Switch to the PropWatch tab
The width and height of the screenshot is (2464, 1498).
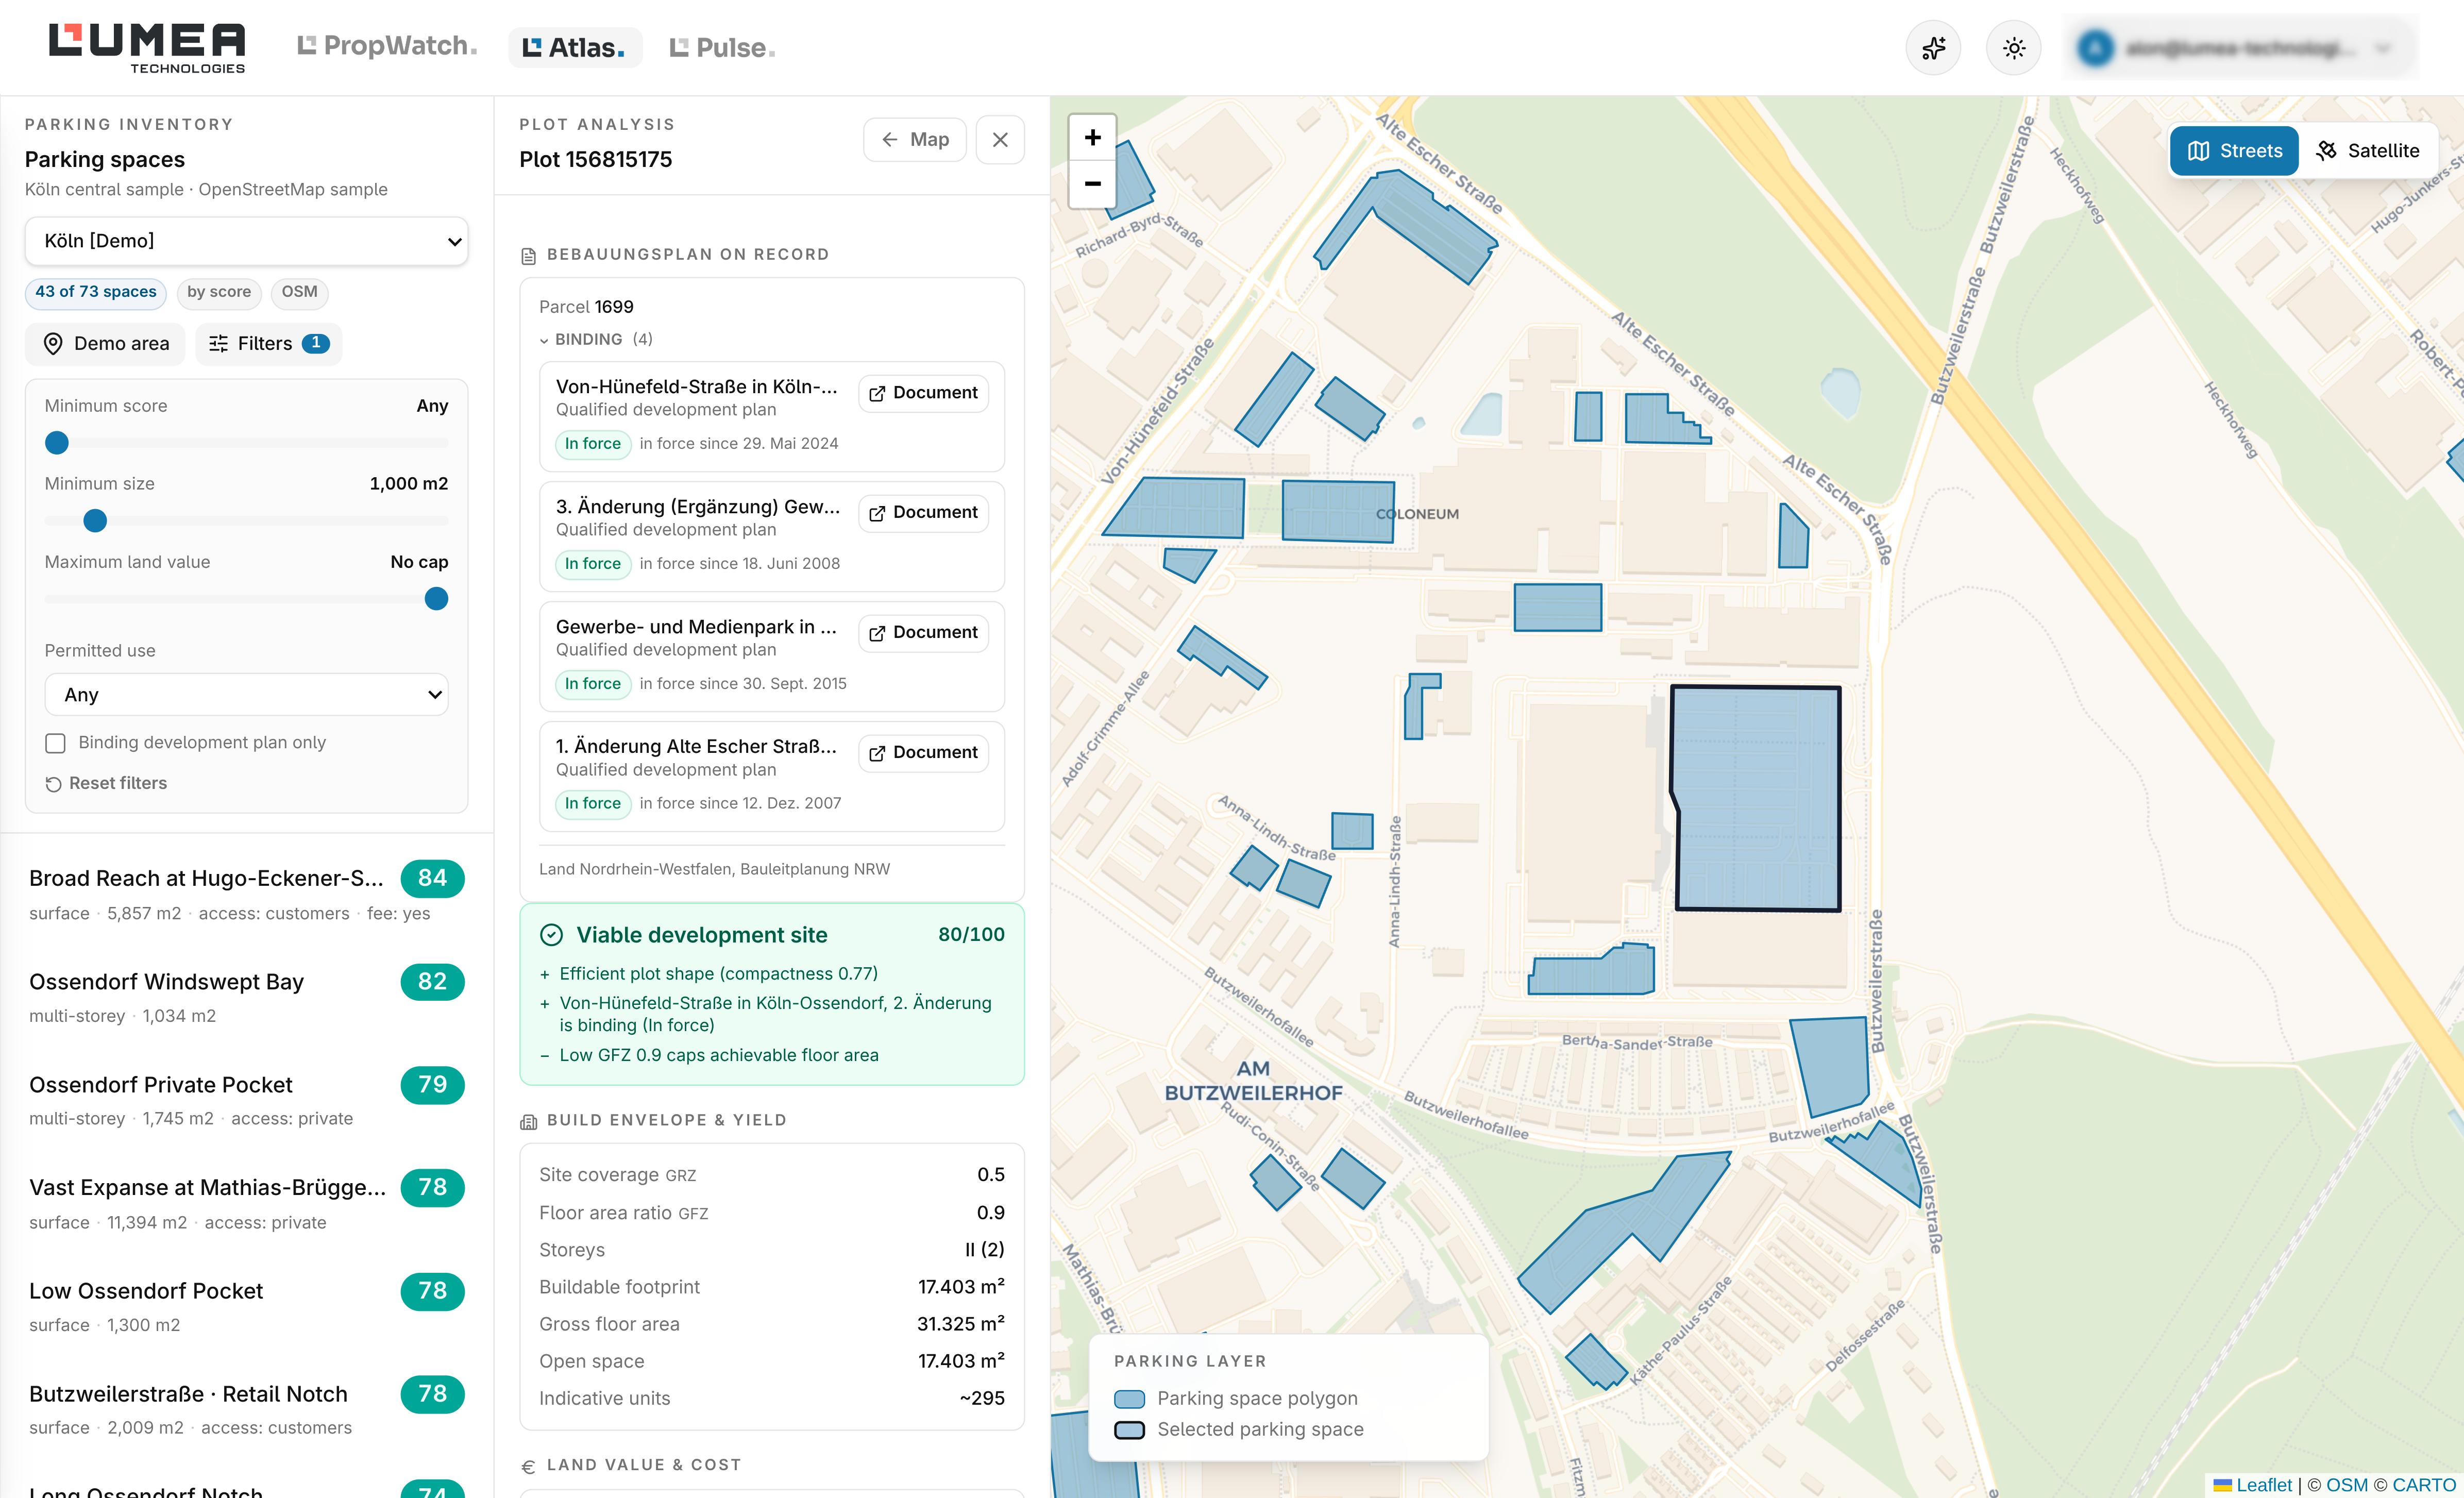pos(388,47)
